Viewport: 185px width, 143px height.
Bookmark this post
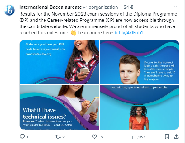click(x=167, y=137)
